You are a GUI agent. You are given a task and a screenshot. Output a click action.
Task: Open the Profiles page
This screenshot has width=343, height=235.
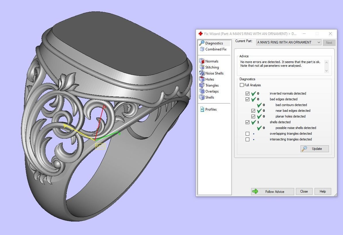click(211, 109)
